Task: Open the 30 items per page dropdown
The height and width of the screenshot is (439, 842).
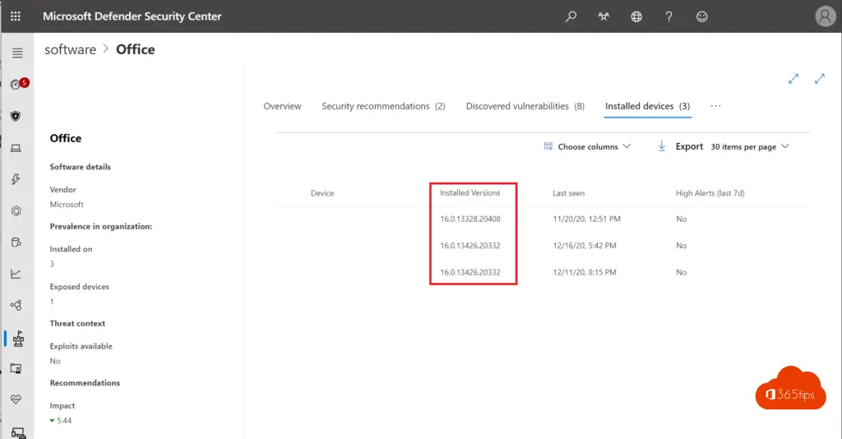Action: tap(750, 146)
